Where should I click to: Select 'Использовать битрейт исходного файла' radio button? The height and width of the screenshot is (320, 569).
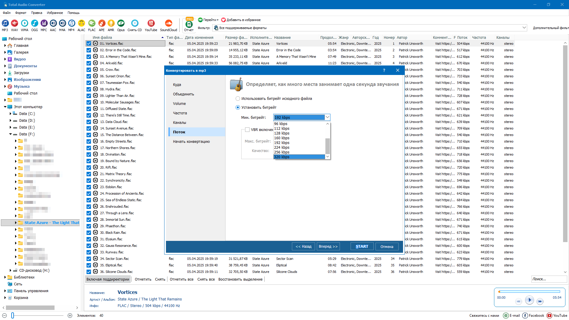pyautogui.click(x=238, y=99)
